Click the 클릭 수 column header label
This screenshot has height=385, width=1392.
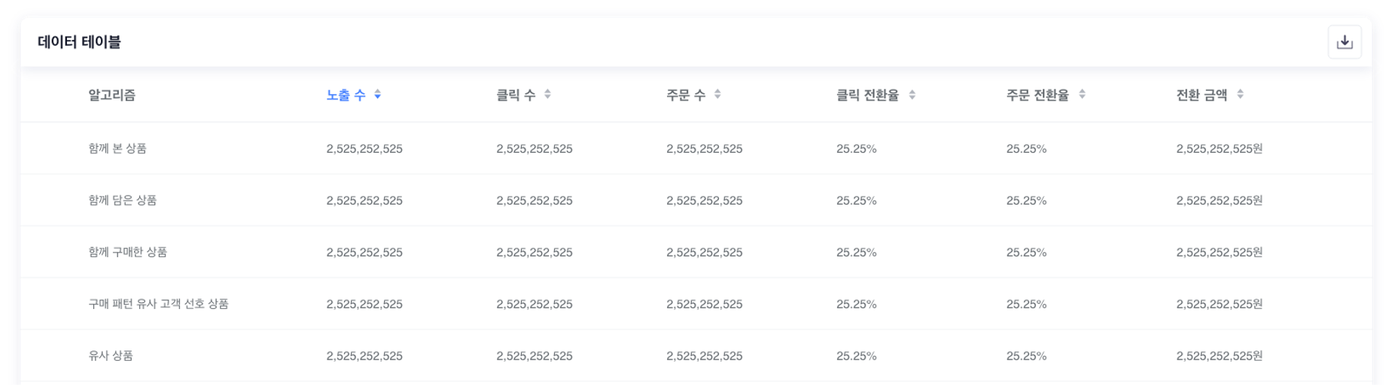(516, 95)
